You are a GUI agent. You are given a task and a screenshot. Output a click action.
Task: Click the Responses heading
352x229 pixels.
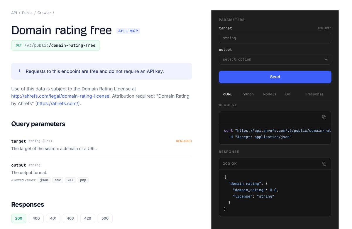click(x=28, y=205)
